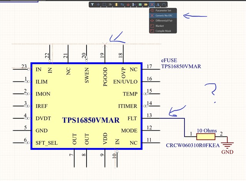Click the blue TPS16850VMAR comment beside eFUSE

[x=181, y=66]
